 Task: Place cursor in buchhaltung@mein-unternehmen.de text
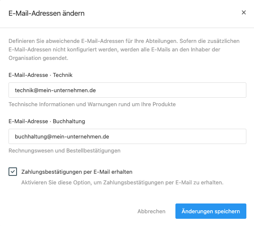click(x=62, y=136)
